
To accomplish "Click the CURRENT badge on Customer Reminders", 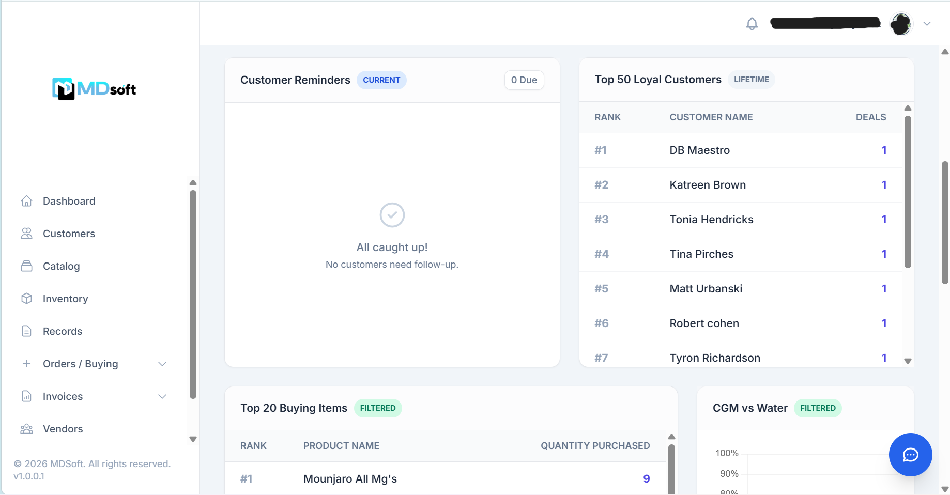I will click(x=381, y=80).
